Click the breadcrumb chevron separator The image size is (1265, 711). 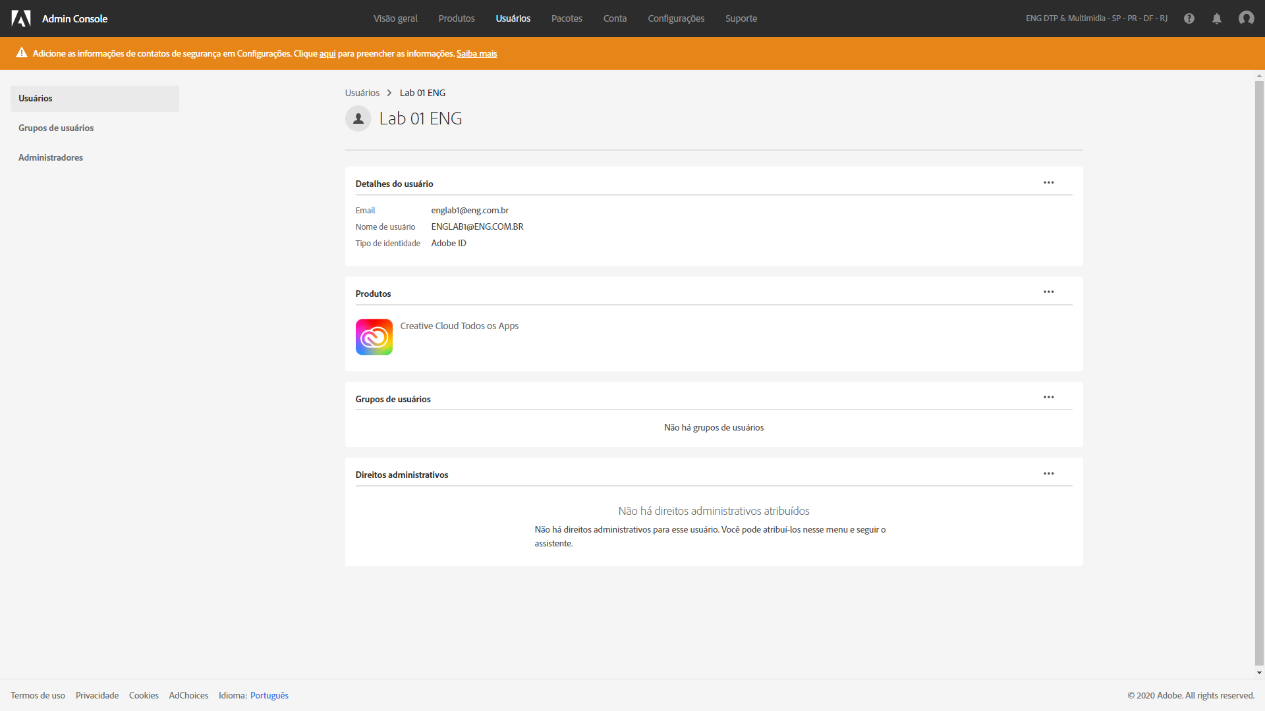coord(389,93)
